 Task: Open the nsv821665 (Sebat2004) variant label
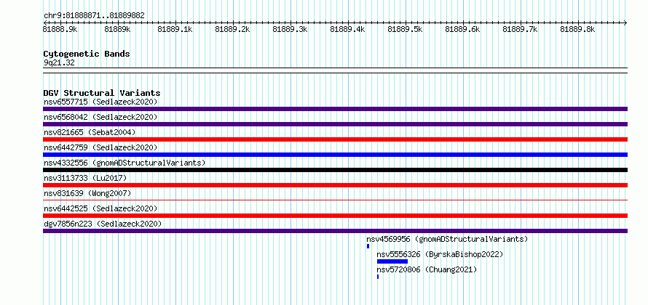coord(90,132)
